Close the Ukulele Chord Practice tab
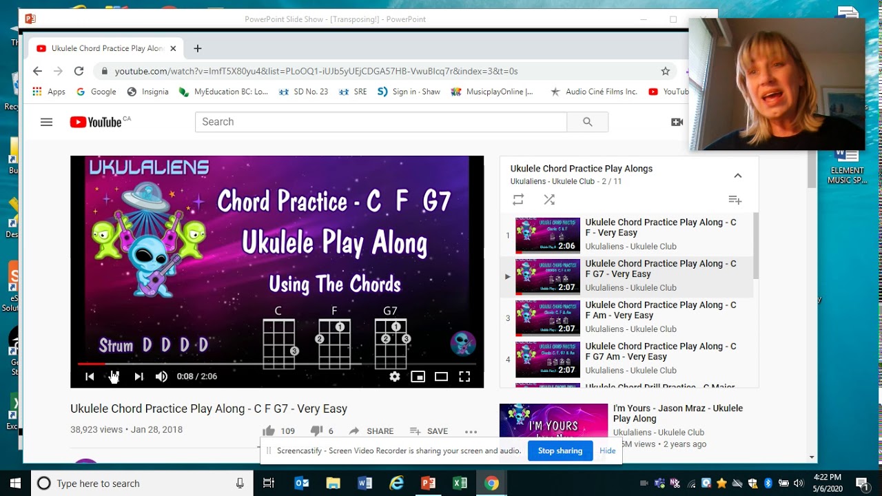 click(x=173, y=48)
